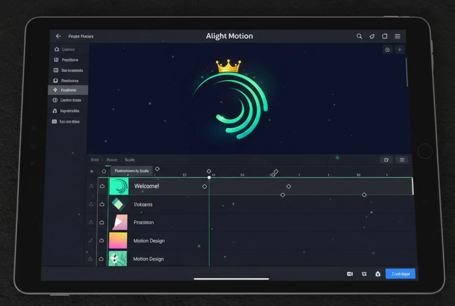
Task: Expand the timeline panel list menu
Action: coord(402,160)
